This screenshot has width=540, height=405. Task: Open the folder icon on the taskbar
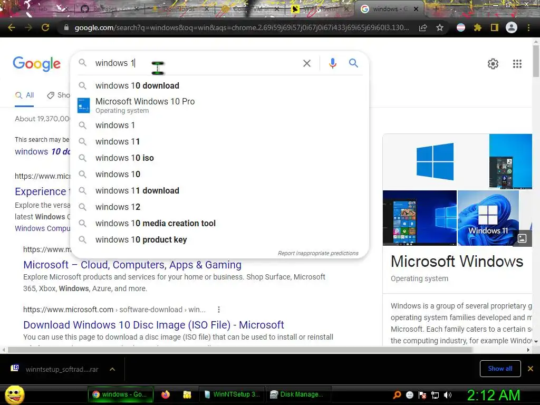tap(187, 394)
